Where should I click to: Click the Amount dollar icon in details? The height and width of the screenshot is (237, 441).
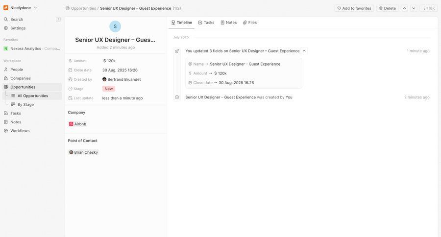click(70, 61)
